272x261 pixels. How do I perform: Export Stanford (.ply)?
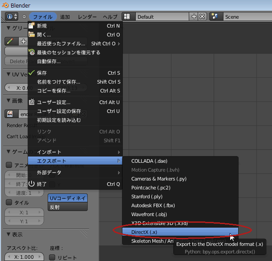coord(180,197)
